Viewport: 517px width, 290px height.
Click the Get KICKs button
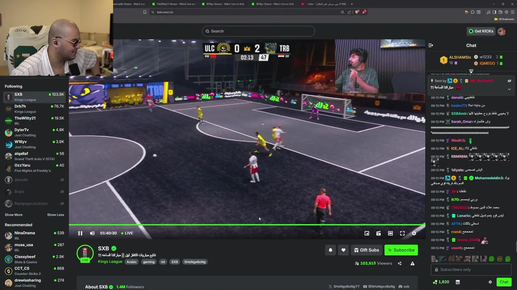click(481, 31)
